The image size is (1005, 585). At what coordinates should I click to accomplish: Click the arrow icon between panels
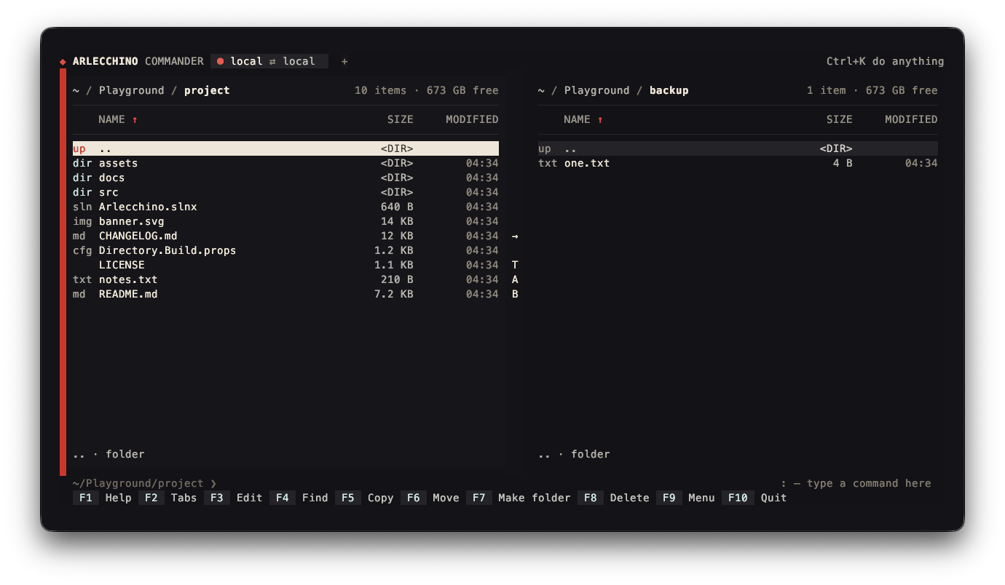pos(515,236)
